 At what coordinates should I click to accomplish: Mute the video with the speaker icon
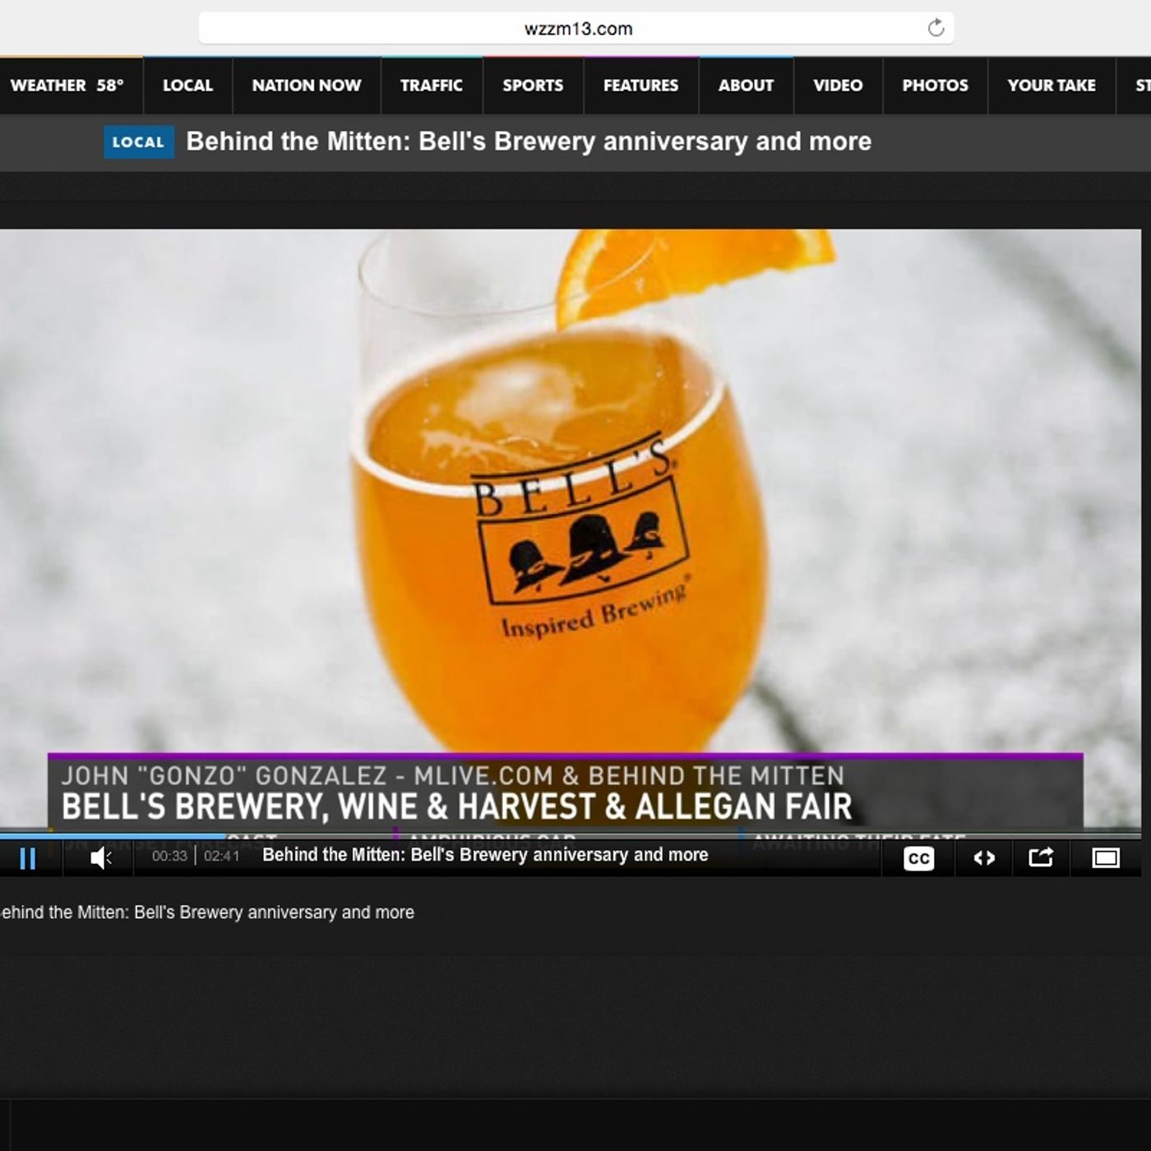100,858
